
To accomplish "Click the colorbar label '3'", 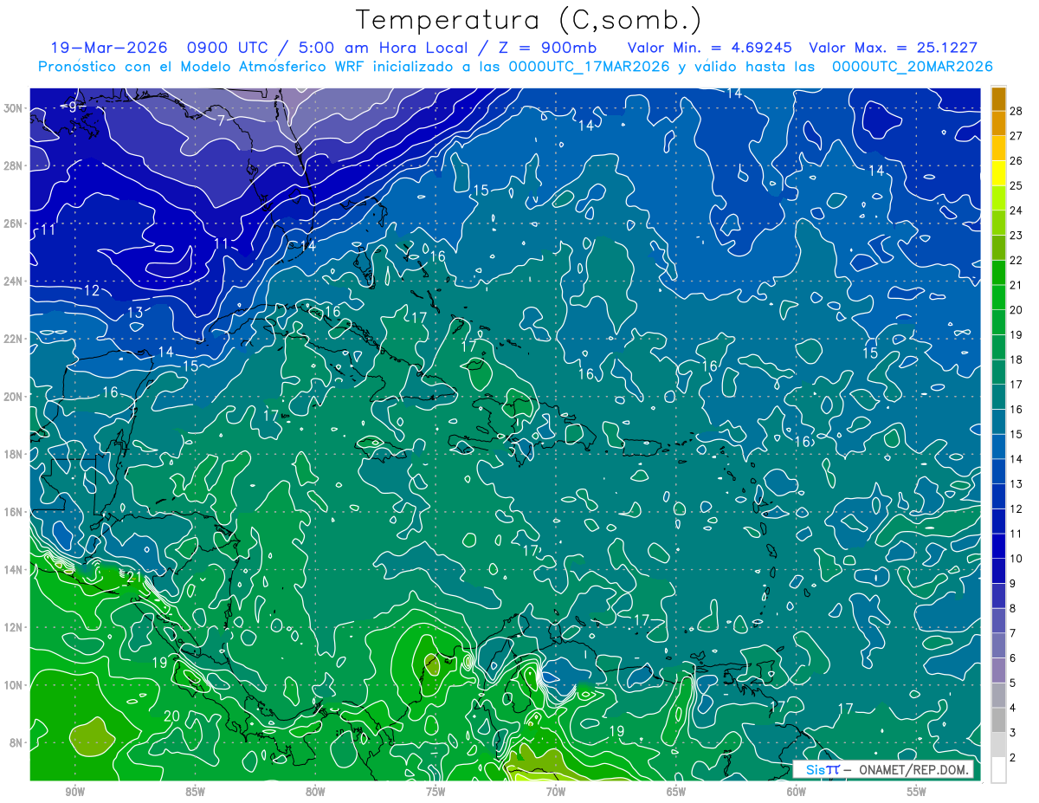I will [1013, 733].
